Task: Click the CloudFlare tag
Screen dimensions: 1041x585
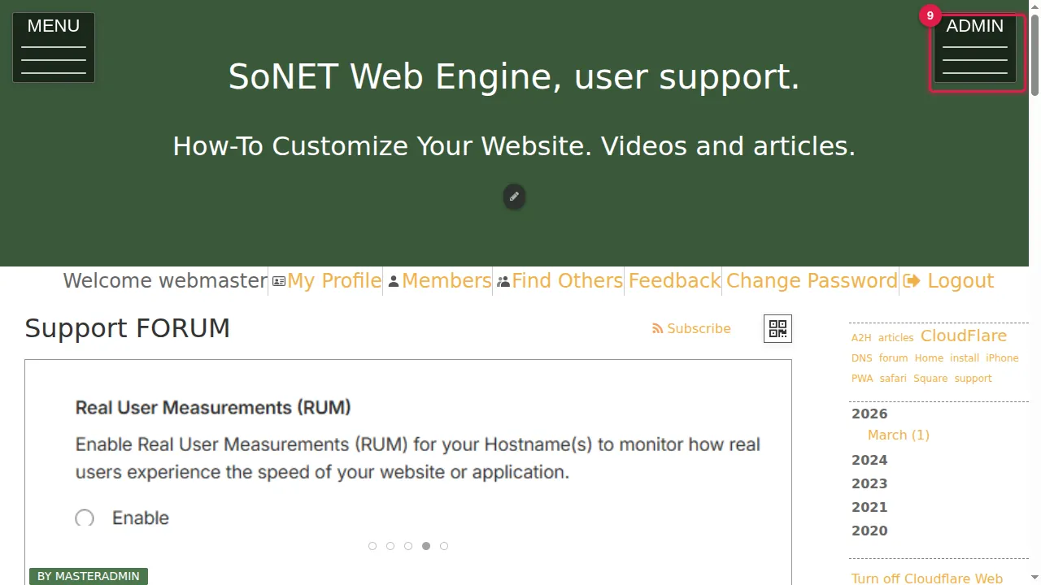Action: 964,336
